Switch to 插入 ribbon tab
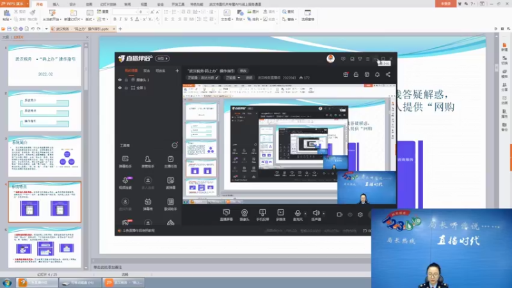 (56, 4)
